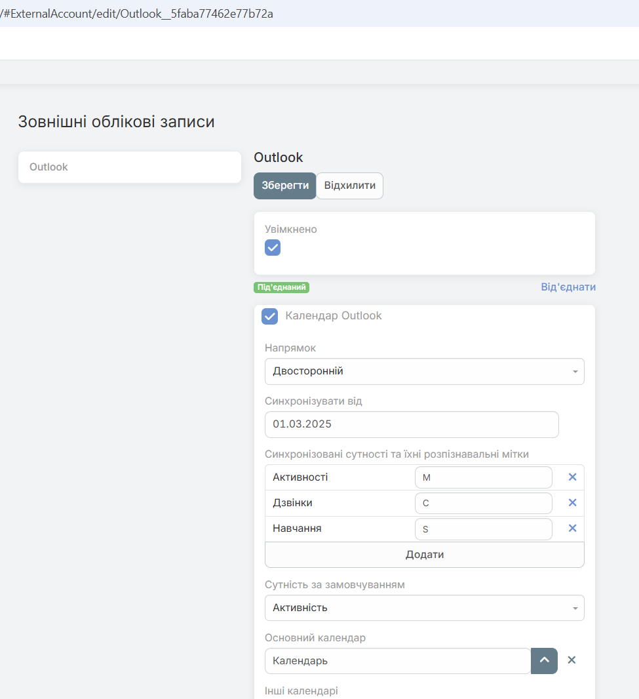The image size is (639, 699).
Task: Open the Основний календар selection arrow button
Action: (544, 661)
